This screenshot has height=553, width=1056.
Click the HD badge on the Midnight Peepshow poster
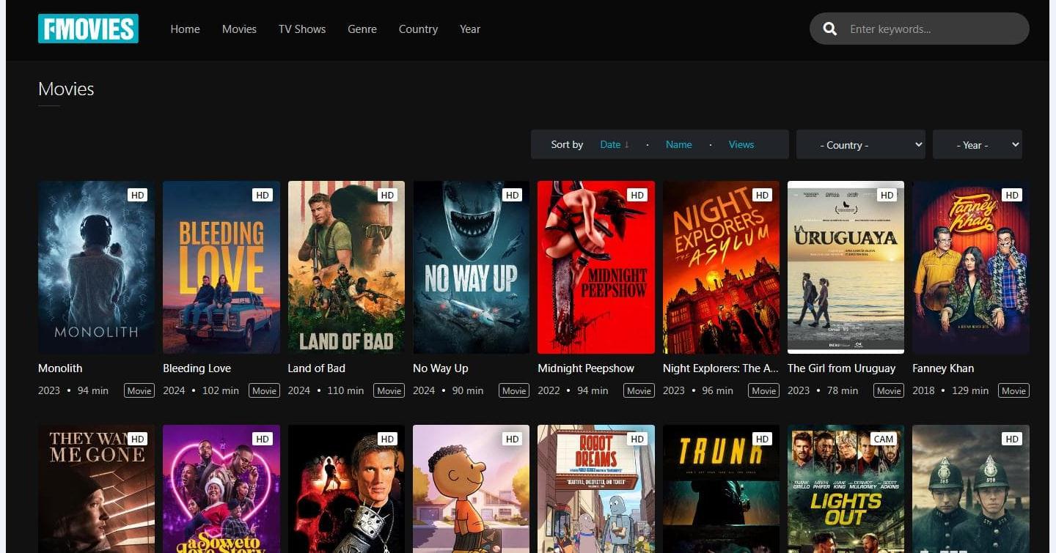coord(637,195)
